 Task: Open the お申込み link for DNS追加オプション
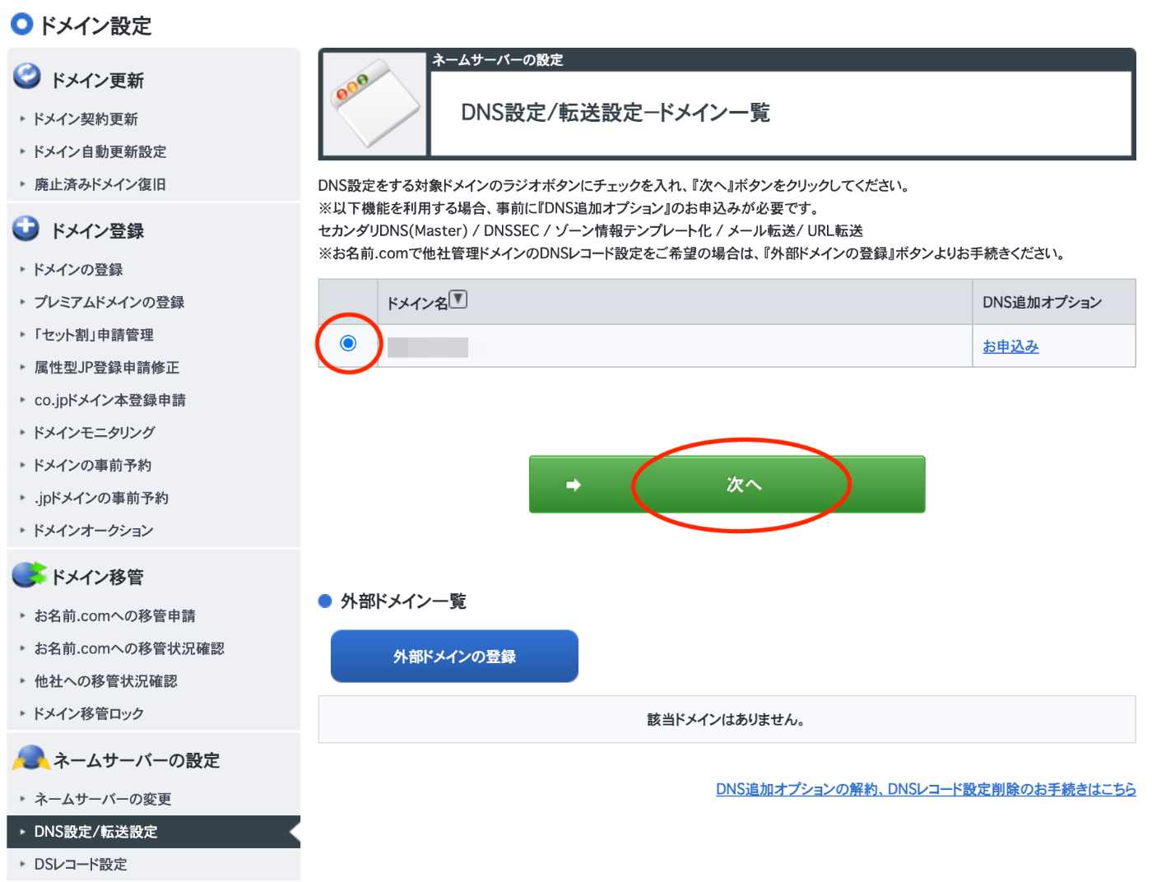[x=1010, y=346]
